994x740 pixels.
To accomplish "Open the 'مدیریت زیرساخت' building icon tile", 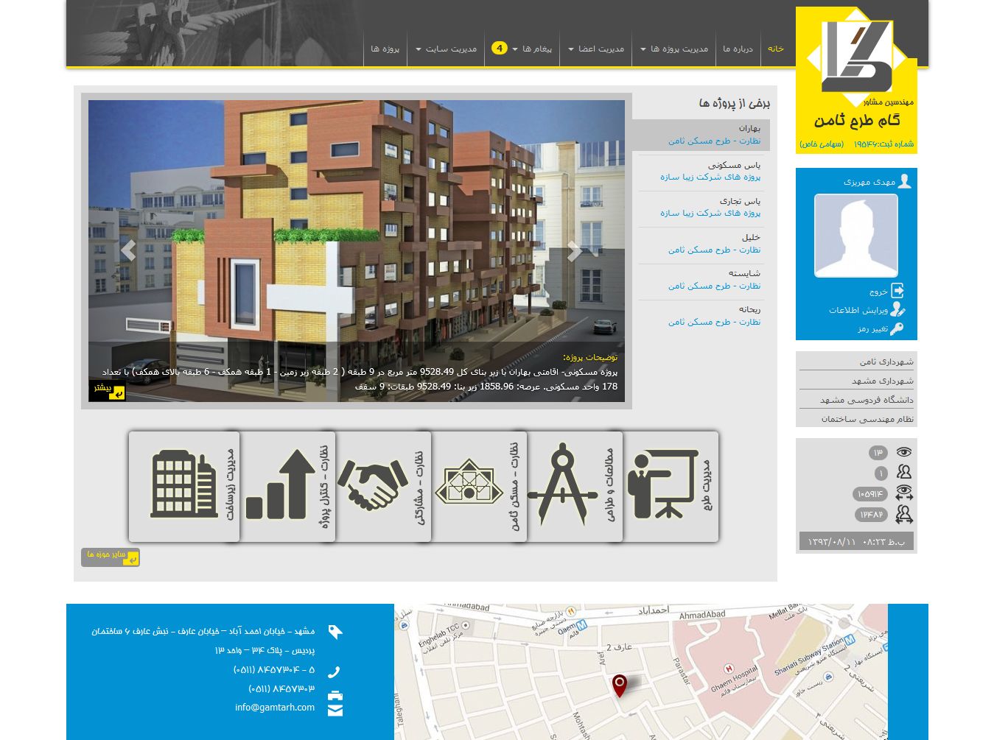I will pyautogui.click(x=184, y=486).
